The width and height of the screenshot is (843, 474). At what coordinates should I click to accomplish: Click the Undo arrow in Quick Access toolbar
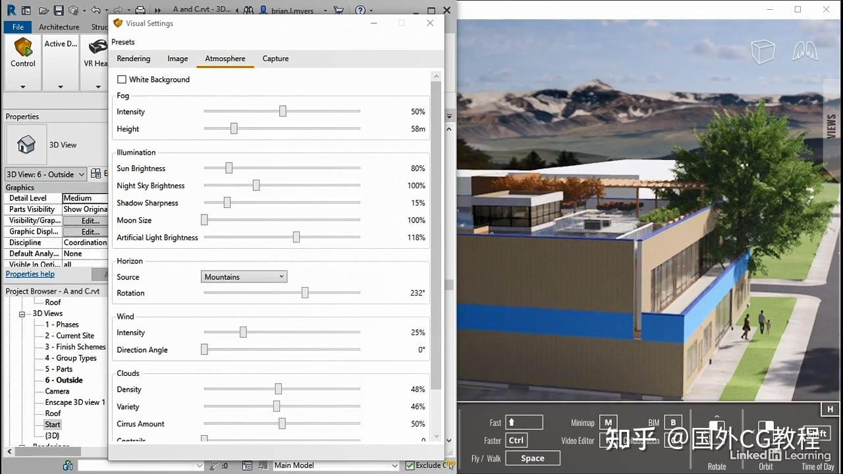[95, 11]
